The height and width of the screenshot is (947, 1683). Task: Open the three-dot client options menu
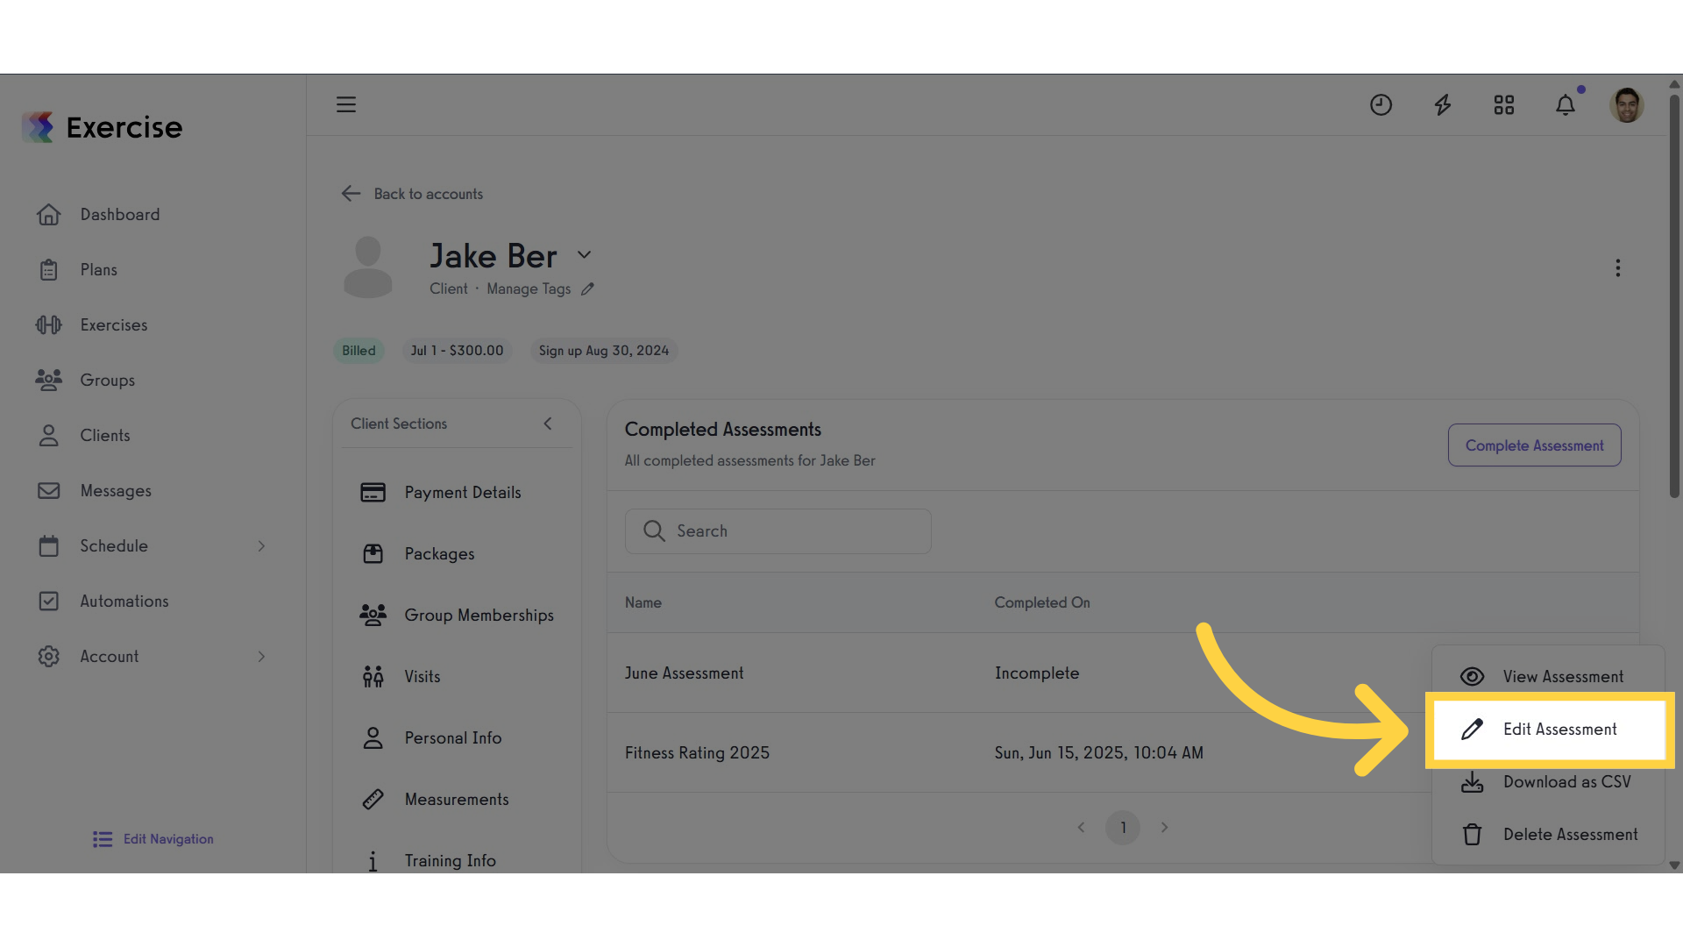point(1618,267)
